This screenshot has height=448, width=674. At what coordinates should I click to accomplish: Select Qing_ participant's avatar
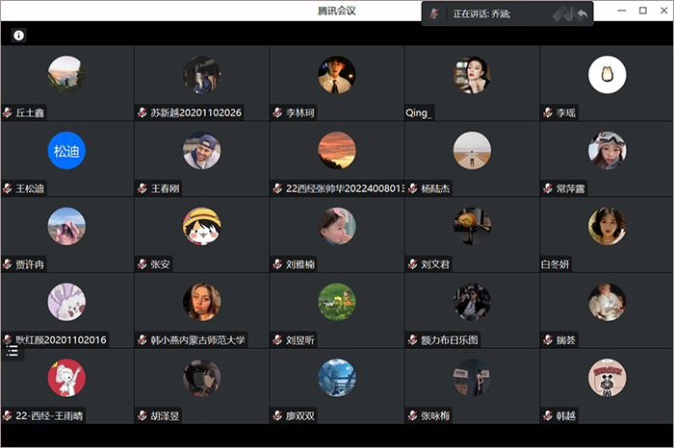pos(472,75)
